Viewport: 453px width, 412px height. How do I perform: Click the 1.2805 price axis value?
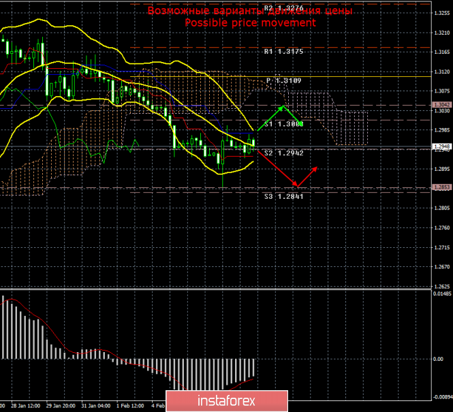click(442, 208)
